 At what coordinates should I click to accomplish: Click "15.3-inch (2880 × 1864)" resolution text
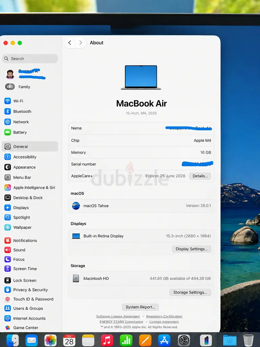pyautogui.click(x=188, y=236)
